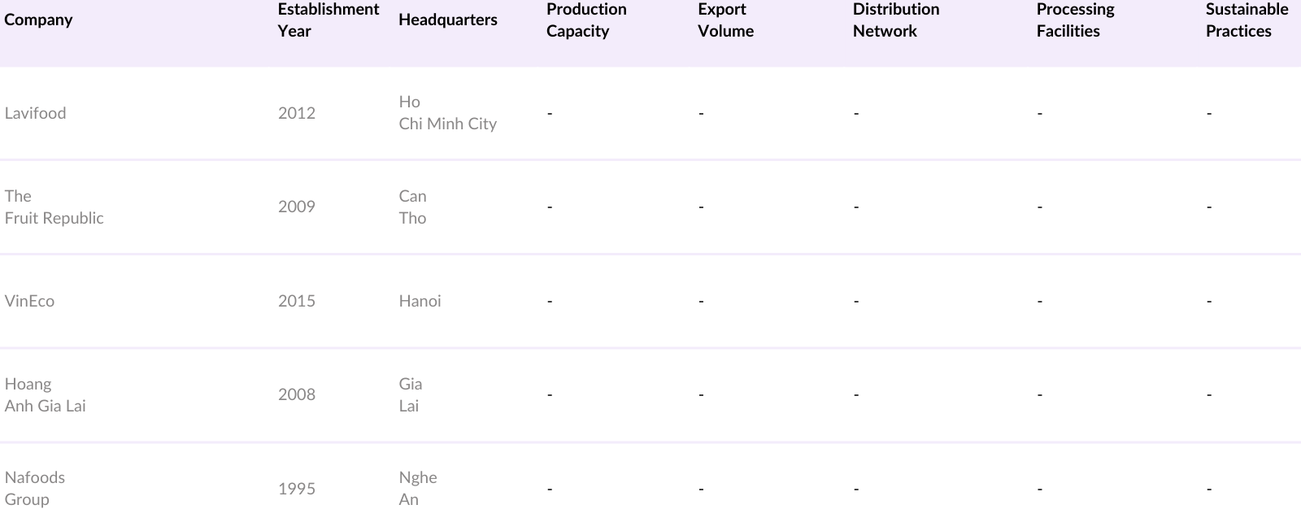The height and width of the screenshot is (531, 1301).
Task: Click the Nghe An headquarters cell
Action: pyautogui.click(x=417, y=488)
